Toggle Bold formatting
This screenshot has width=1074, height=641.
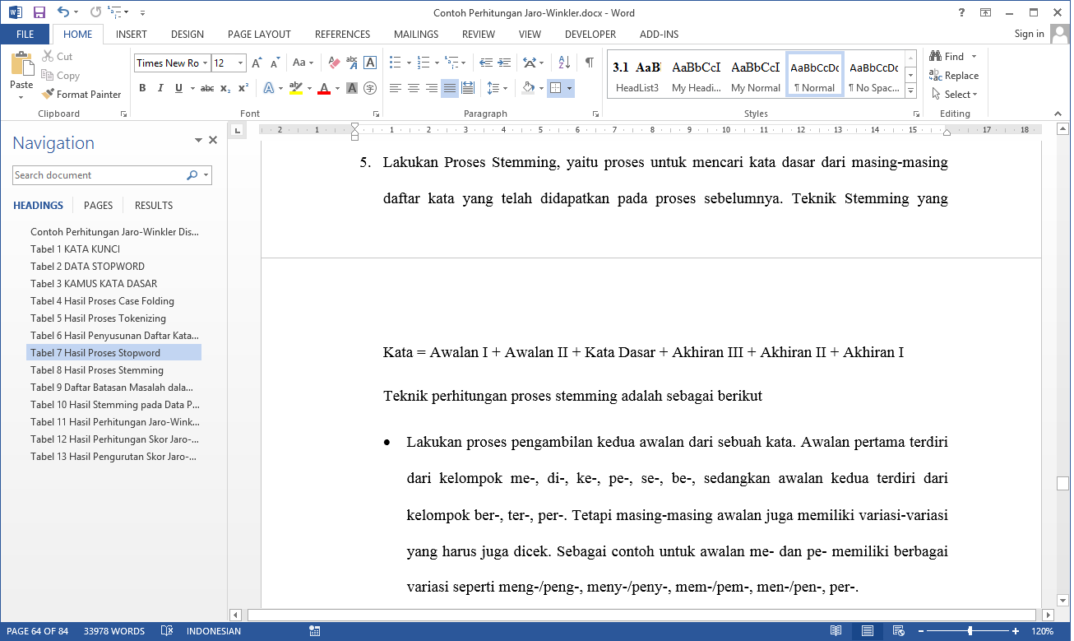(142, 88)
